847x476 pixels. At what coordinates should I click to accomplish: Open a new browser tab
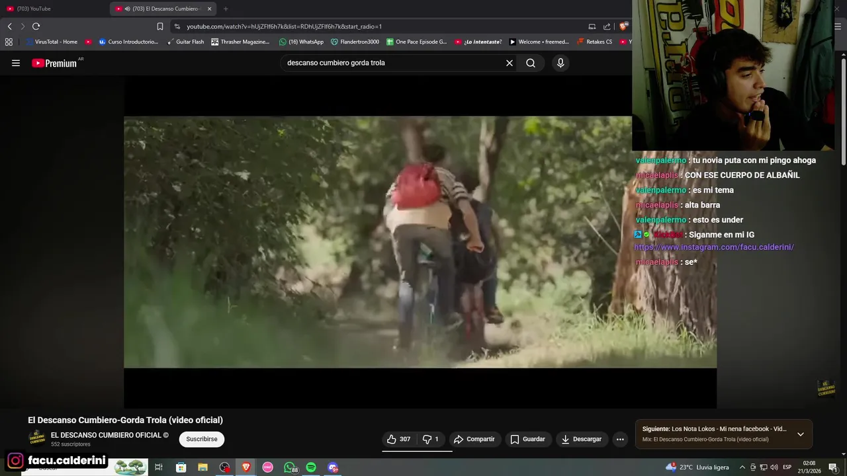tap(226, 9)
